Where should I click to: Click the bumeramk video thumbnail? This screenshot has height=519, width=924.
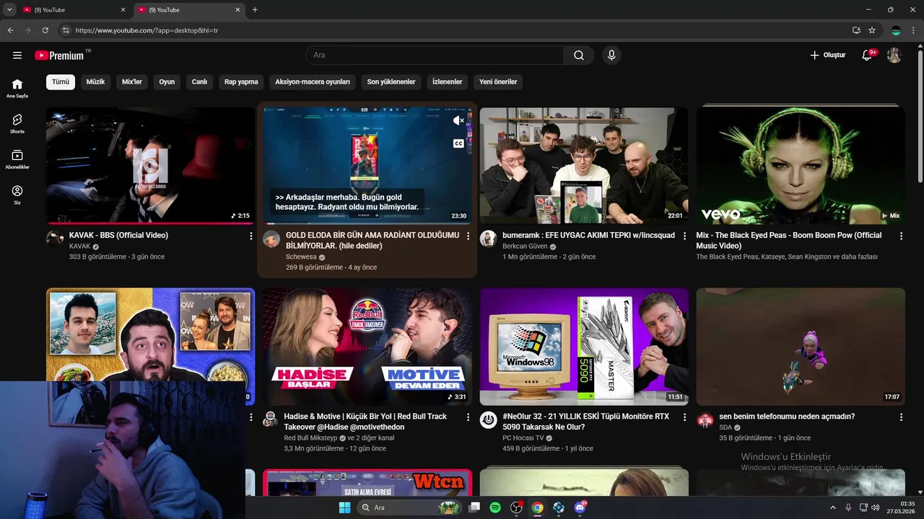point(584,166)
